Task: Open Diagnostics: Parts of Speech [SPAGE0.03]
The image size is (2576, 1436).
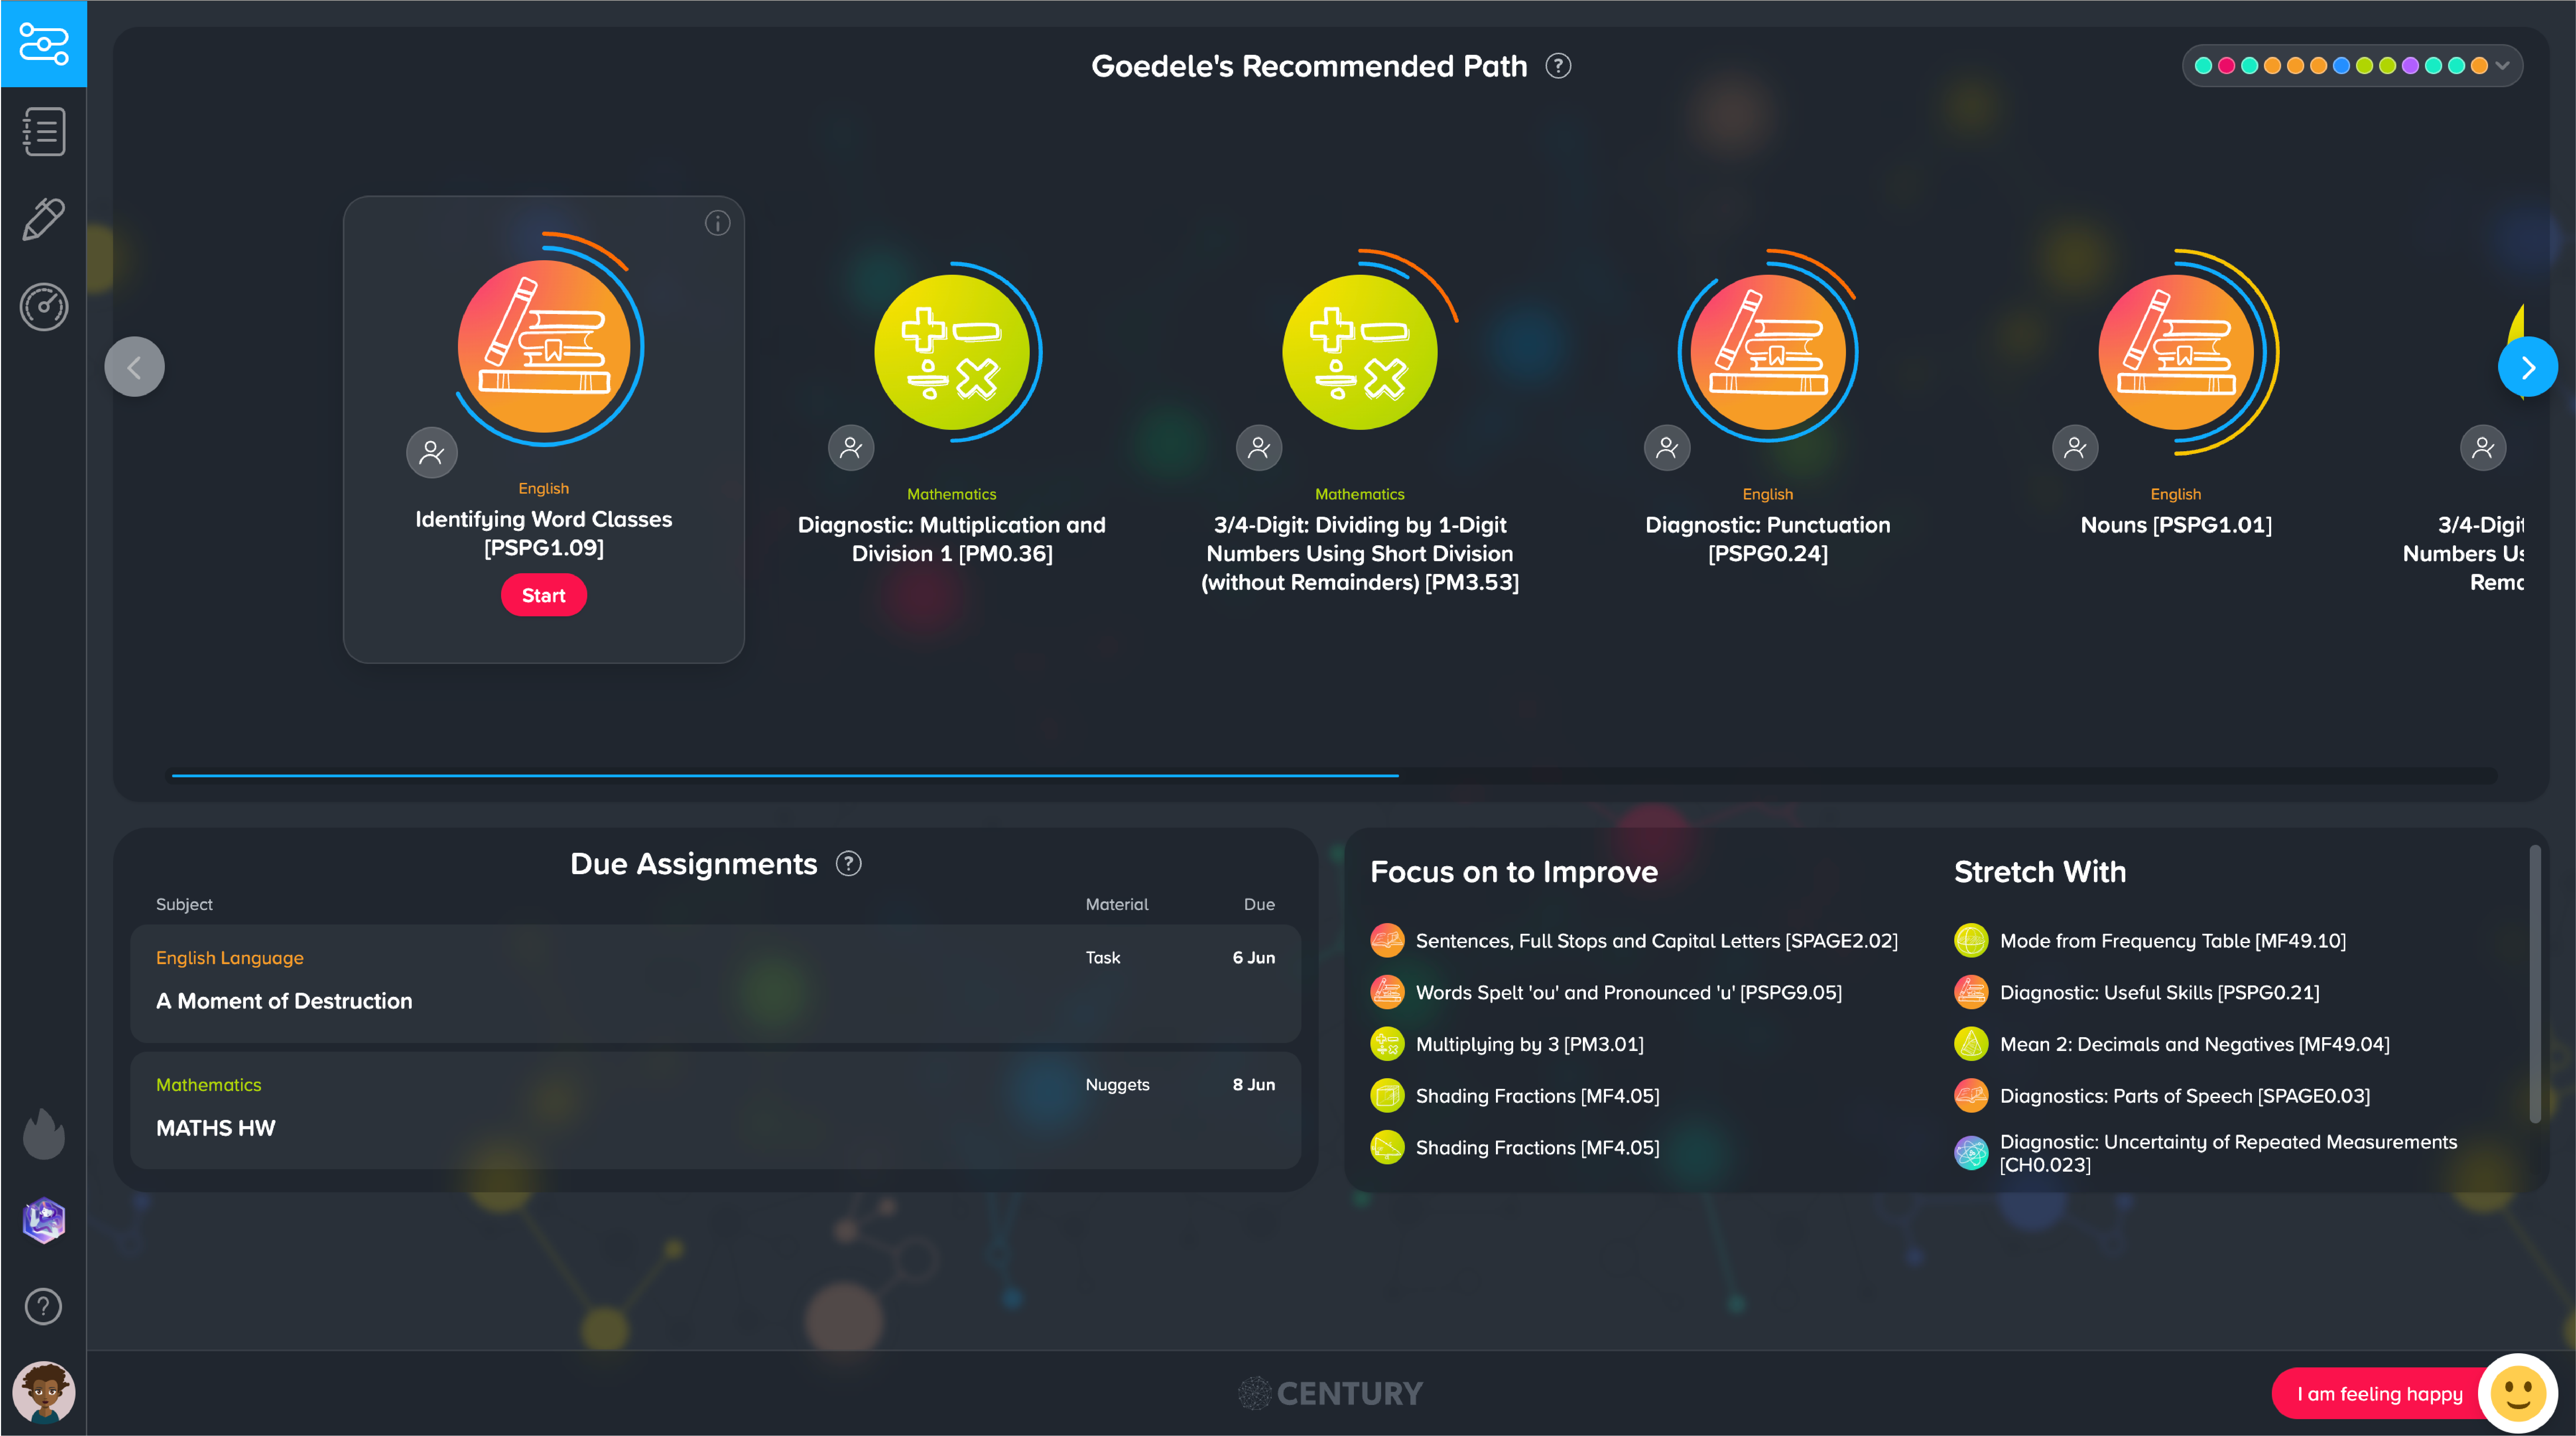Action: click(x=2162, y=1096)
